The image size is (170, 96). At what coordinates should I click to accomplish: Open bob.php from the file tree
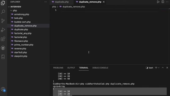[x=18, y=18]
